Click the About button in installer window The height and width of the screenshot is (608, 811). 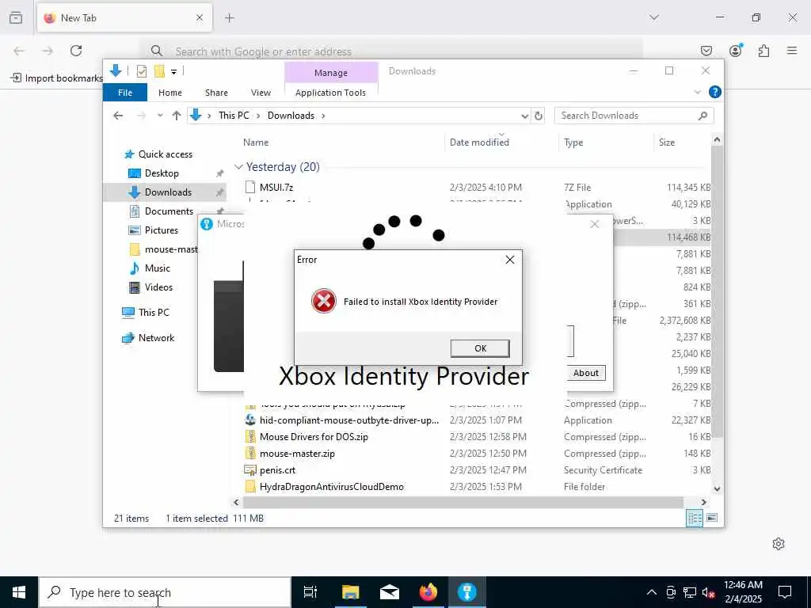[585, 373]
